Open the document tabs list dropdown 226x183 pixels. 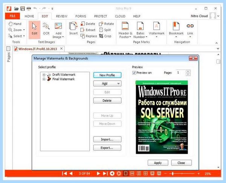pyautogui.click(x=218, y=49)
